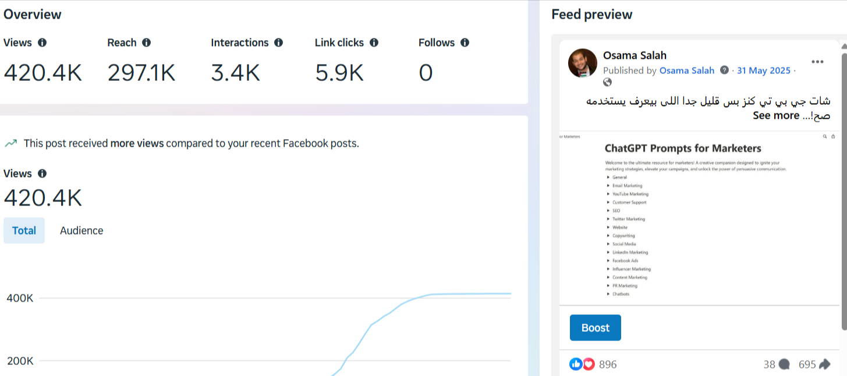Image resolution: width=847 pixels, height=376 pixels.
Task: Open the three-dot post options menu
Action: click(817, 62)
